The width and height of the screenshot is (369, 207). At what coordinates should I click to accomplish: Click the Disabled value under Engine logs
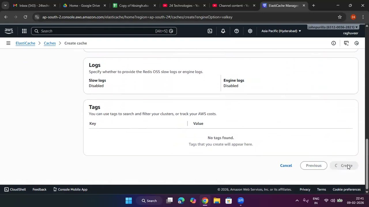[x=231, y=86]
